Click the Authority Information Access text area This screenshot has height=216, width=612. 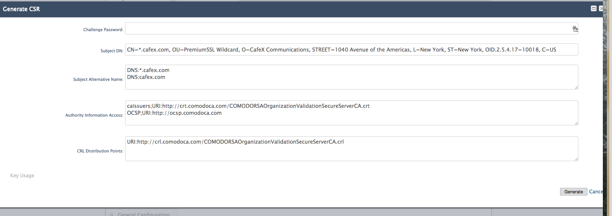(352, 113)
